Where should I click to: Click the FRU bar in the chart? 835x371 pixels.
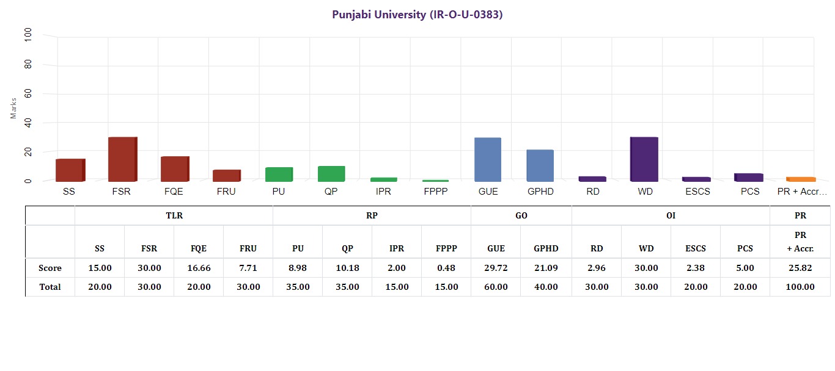(227, 176)
